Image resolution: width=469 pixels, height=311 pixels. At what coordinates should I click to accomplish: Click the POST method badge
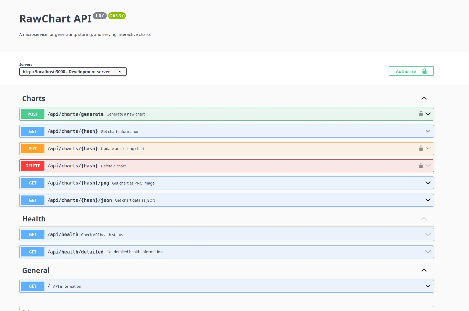coord(33,114)
